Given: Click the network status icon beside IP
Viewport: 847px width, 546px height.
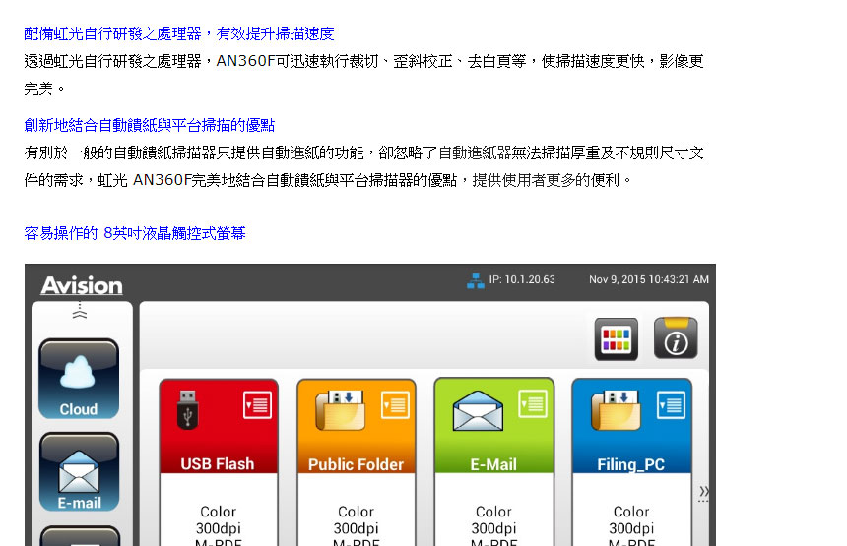Looking at the screenshot, I should pos(476,280).
